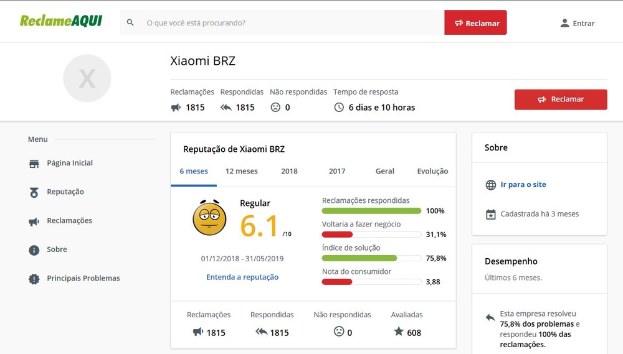
Task: Click the 'Reputação de Xiaomi BRZ' heading
Action: coord(234,149)
